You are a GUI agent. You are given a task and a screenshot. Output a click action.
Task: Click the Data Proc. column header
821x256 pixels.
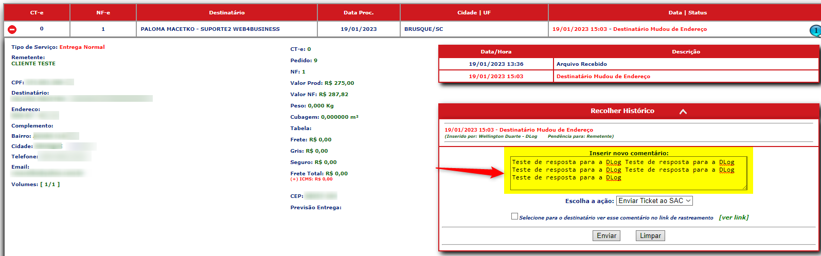point(359,12)
